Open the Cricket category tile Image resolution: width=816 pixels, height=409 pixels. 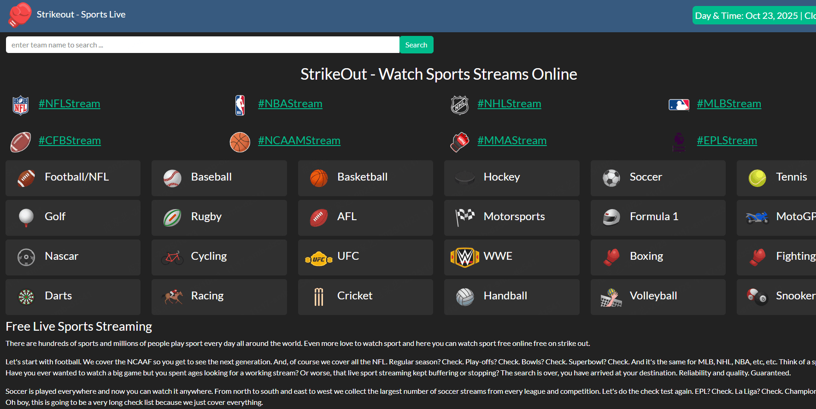point(365,297)
